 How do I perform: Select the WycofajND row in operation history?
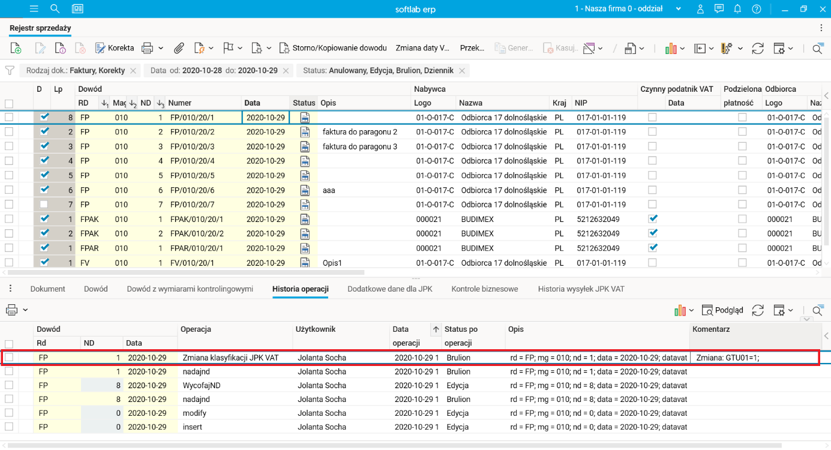click(200, 386)
